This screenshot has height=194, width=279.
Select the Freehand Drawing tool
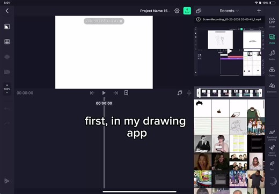pyautogui.click(x=272, y=135)
